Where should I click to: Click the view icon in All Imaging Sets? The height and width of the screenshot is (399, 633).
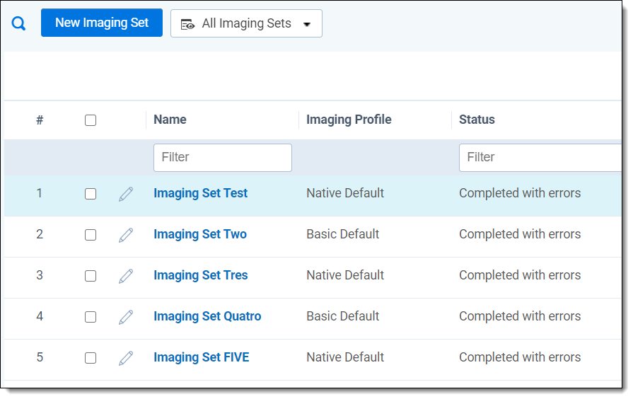pyautogui.click(x=187, y=24)
